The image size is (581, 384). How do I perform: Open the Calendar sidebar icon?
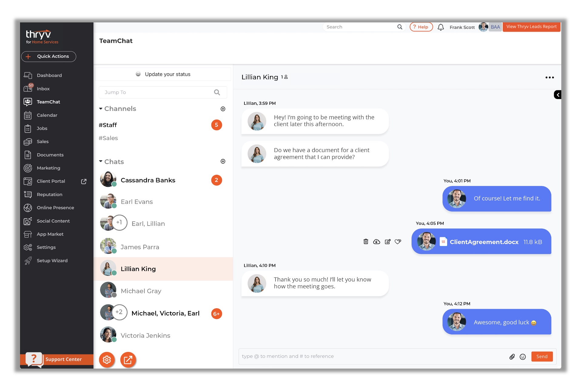pos(28,115)
